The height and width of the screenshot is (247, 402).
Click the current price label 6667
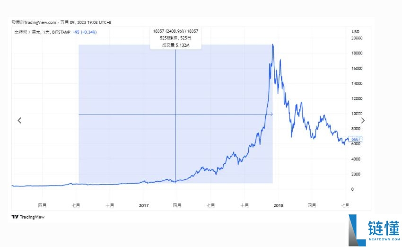coord(357,139)
